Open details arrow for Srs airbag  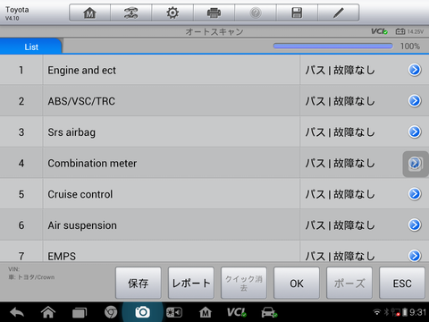coord(415,131)
